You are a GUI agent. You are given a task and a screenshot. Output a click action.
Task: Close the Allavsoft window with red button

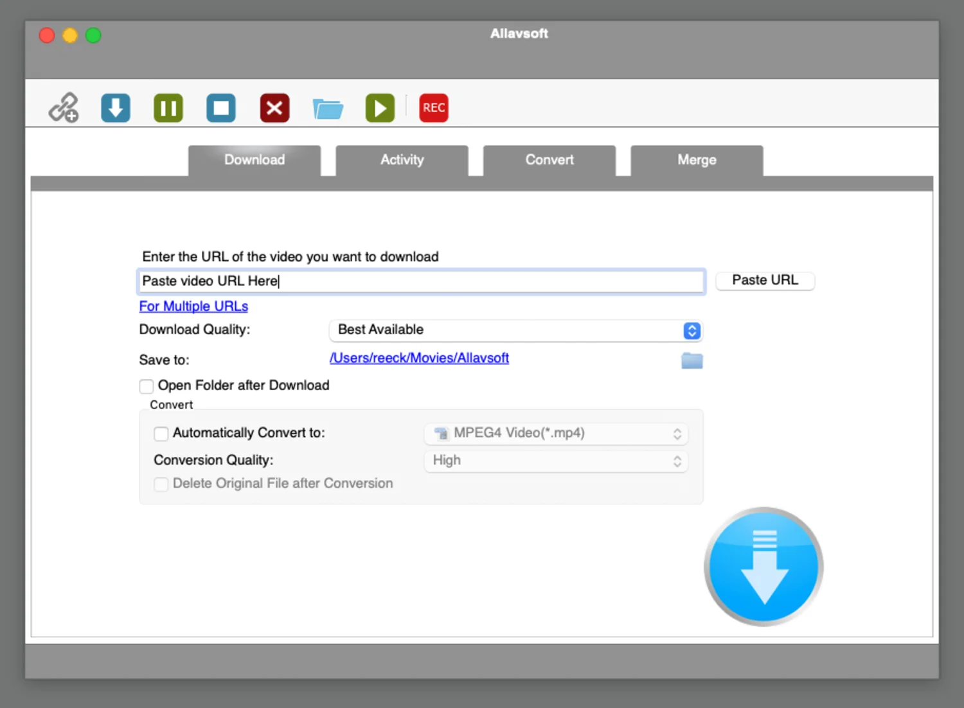click(47, 35)
